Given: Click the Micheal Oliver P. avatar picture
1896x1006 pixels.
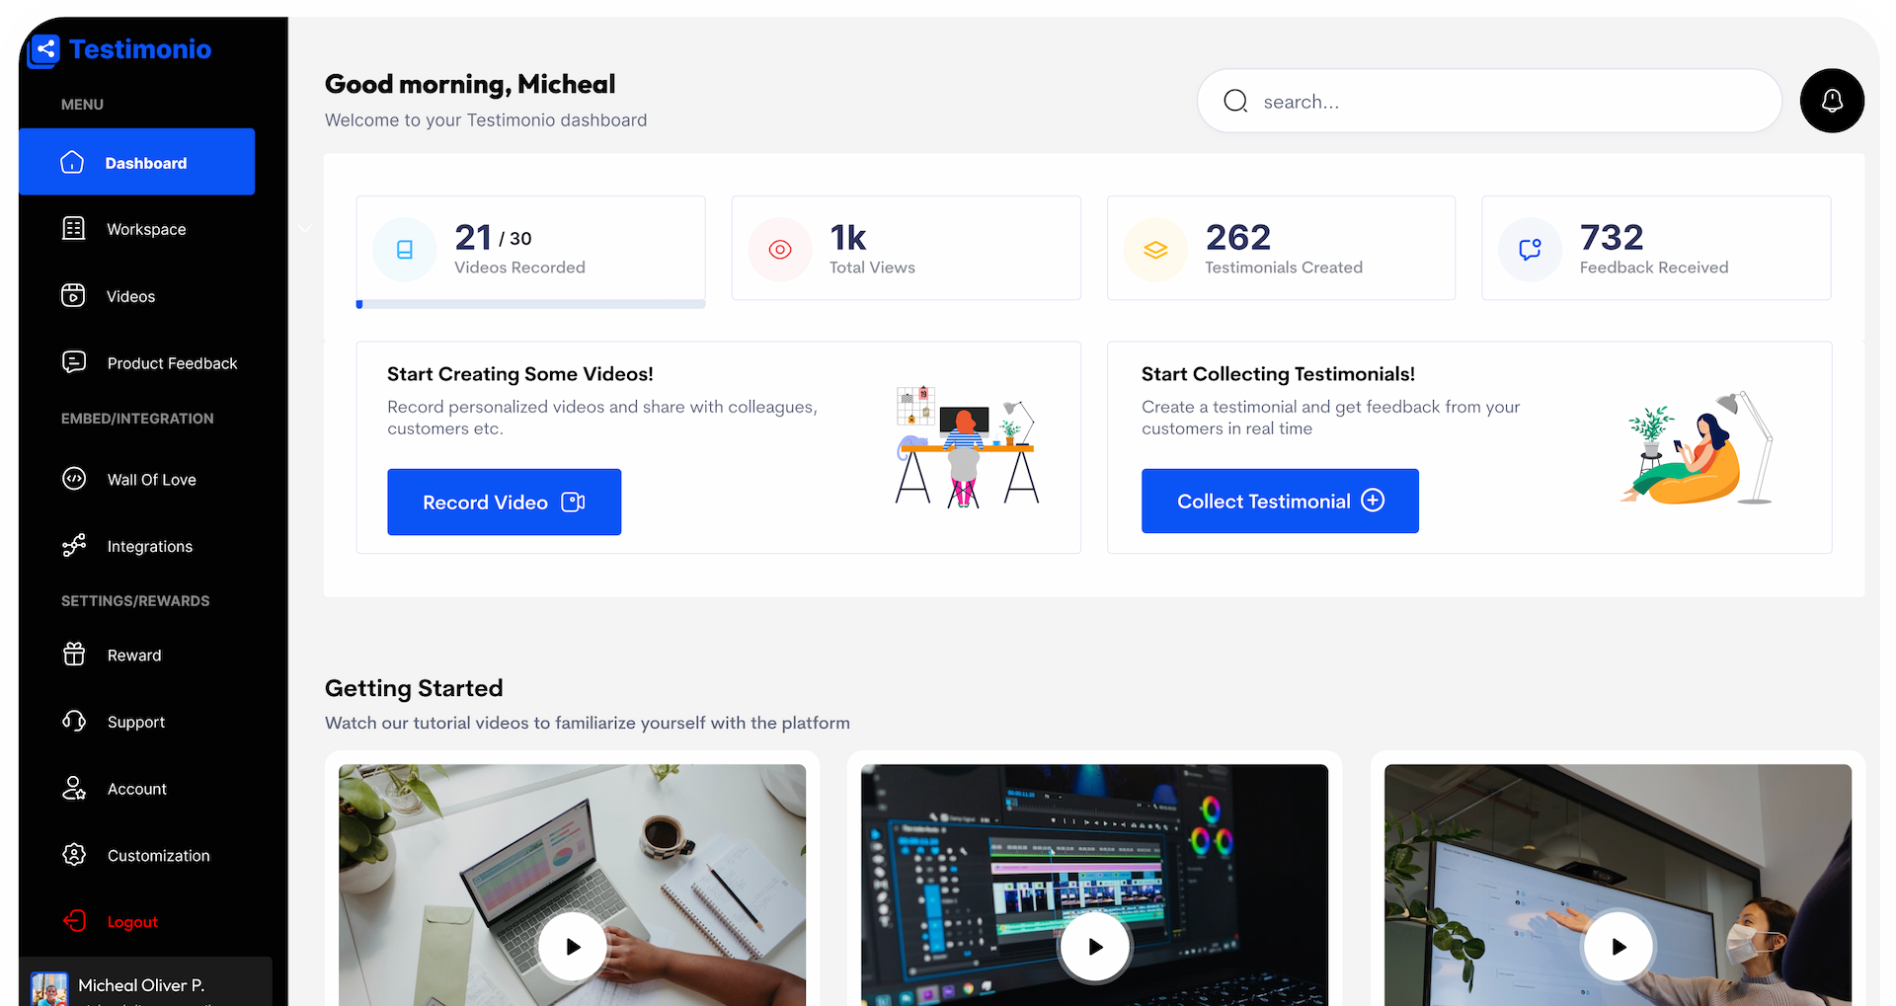Looking at the screenshot, I should coord(49,988).
